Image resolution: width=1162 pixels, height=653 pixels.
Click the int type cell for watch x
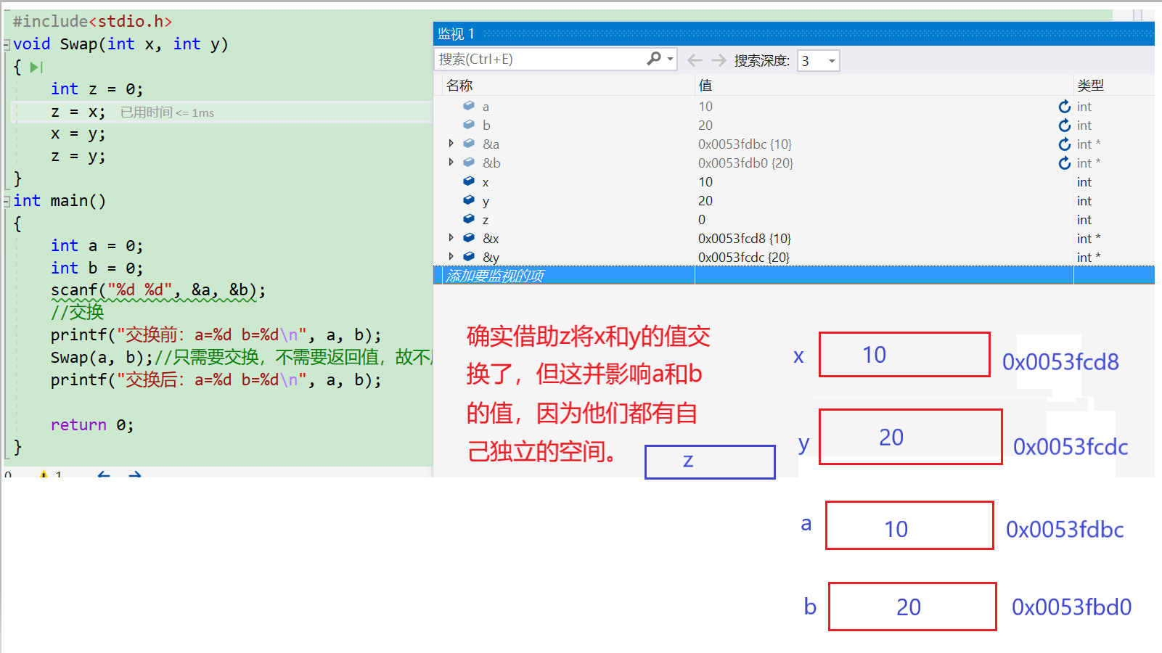click(x=1084, y=182)
